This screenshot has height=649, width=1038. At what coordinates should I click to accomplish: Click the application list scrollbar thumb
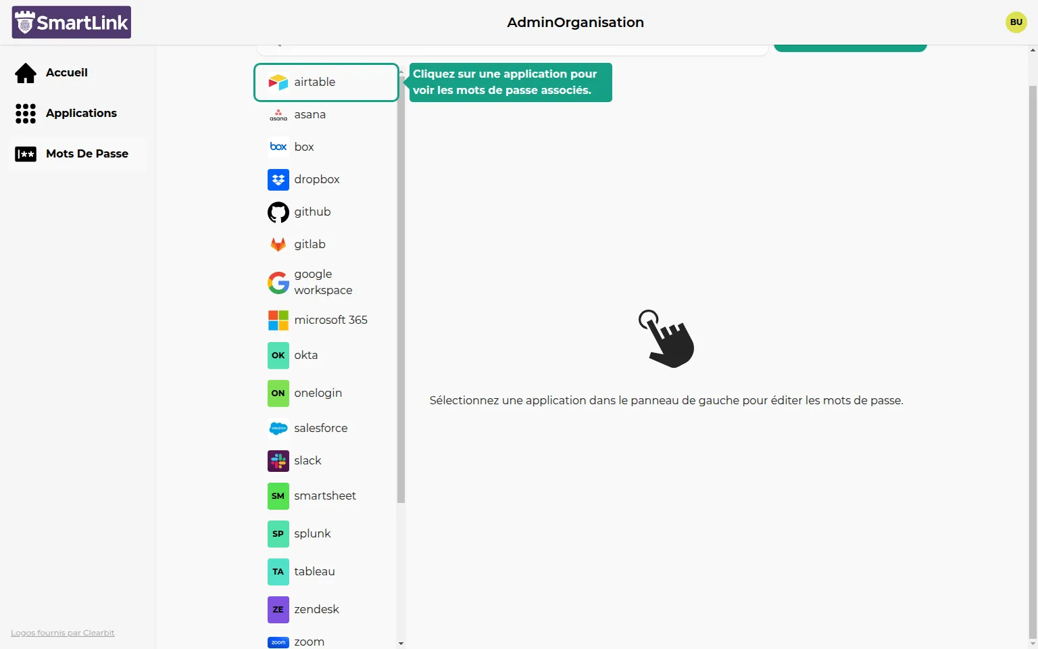(x=401, y=289)
